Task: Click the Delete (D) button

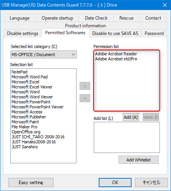Action: click(151, 117)
